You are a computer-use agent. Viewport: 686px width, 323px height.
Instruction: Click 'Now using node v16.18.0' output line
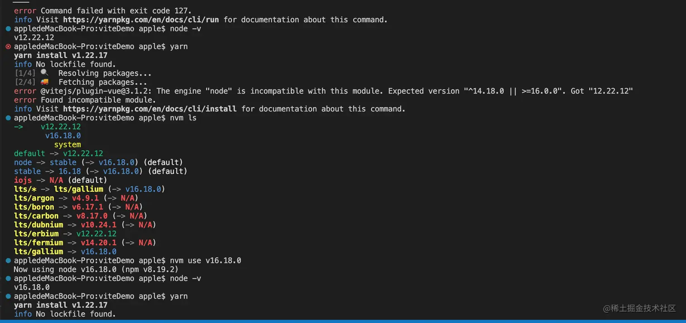click(95, 269)
